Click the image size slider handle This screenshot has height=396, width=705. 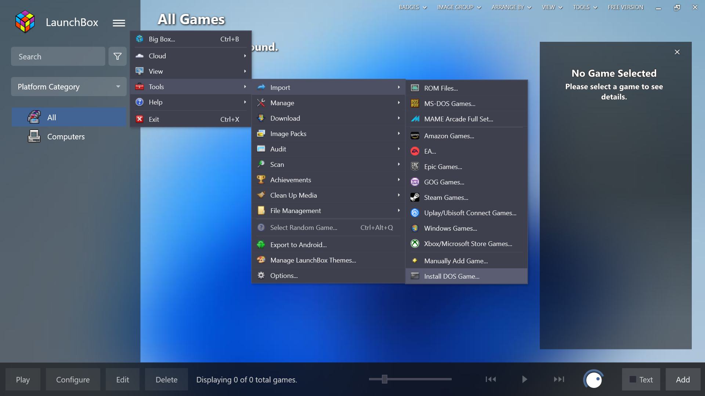(x=384, y=379)
